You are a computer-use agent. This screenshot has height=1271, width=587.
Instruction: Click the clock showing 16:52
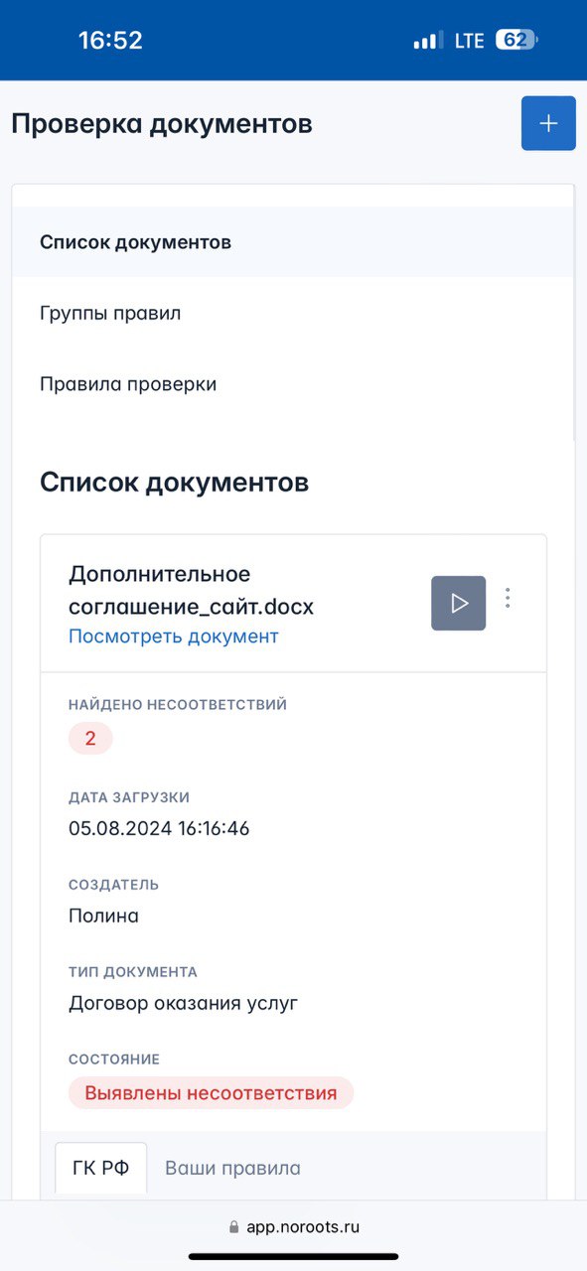109,40
